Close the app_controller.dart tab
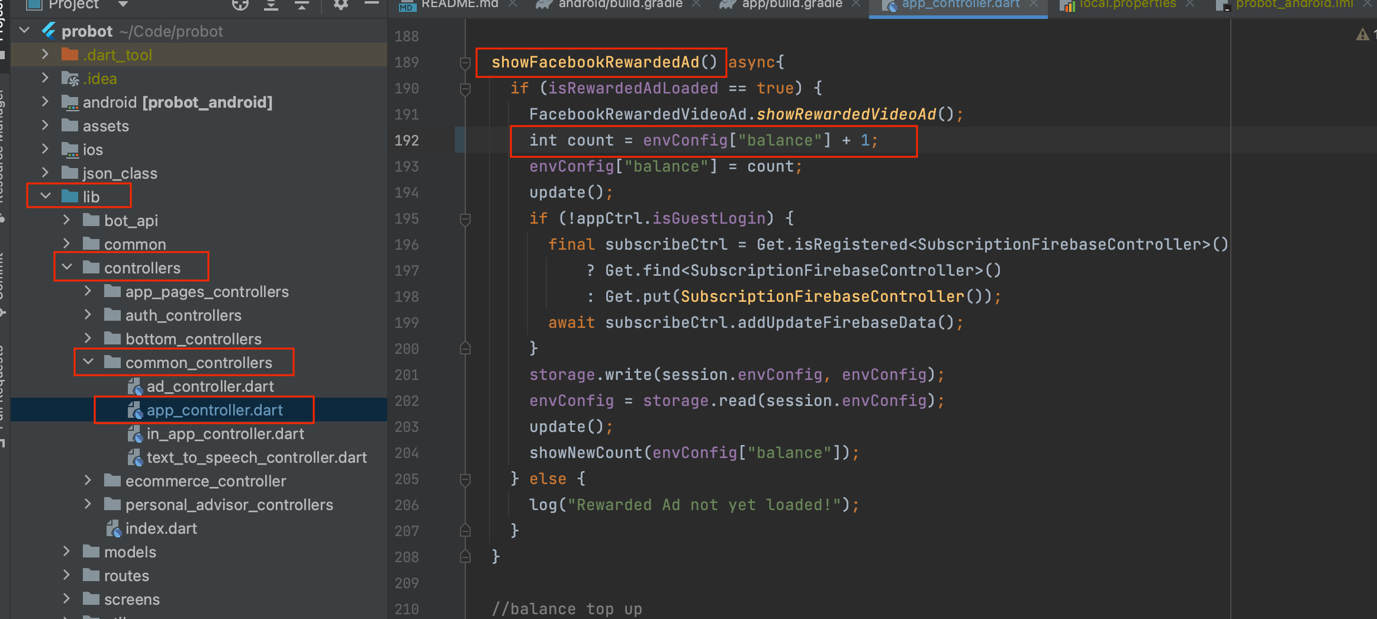The height and width of the screenshot is (619, 1377). [x=1034, y=4]
